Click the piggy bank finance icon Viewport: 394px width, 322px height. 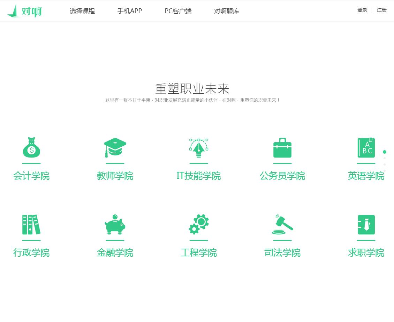click(x=115, y=224)
